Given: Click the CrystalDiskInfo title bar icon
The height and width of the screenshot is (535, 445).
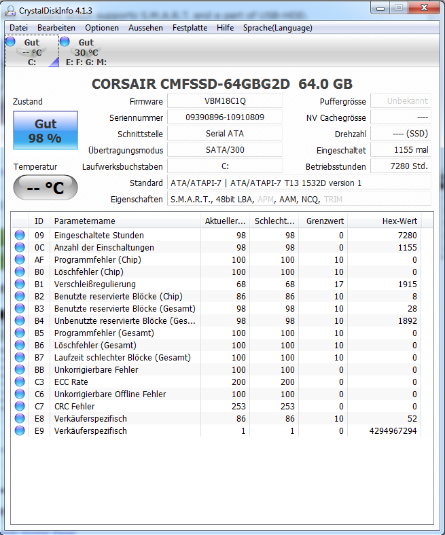Looking at the screenshot, I should 10,11.
